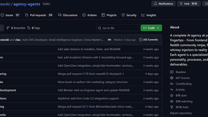
Task: Open commit 'feat(kimi): add Kimi Code CLI'
Action: point(88,99)
